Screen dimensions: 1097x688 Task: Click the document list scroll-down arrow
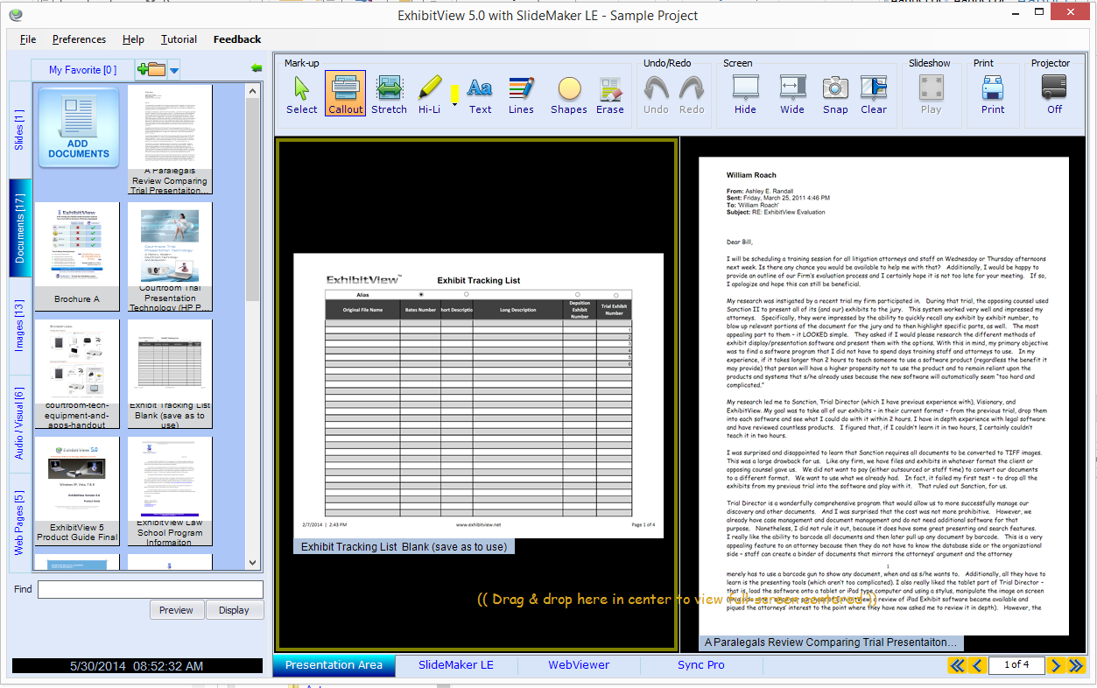tap(252, 563)
